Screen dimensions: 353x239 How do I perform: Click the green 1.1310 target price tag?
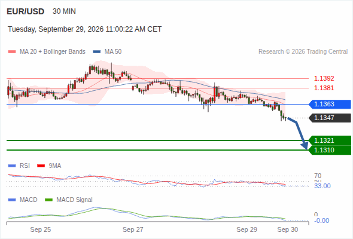[x=330, y=150]
